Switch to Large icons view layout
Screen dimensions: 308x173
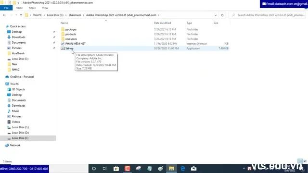tap(305, 161)
